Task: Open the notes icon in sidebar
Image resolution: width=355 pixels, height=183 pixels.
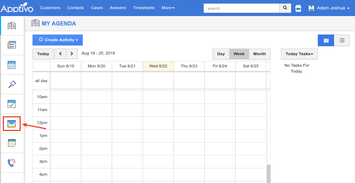Action: tap(12, 143)
